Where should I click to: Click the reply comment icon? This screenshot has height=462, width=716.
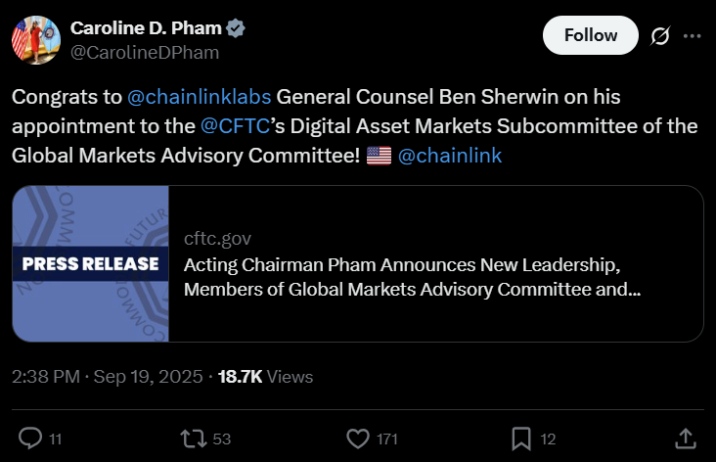coord(30,438)
